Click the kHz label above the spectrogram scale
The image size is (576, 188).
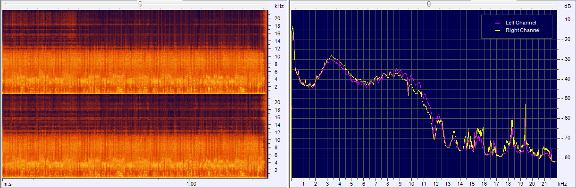tap(279, 6)
